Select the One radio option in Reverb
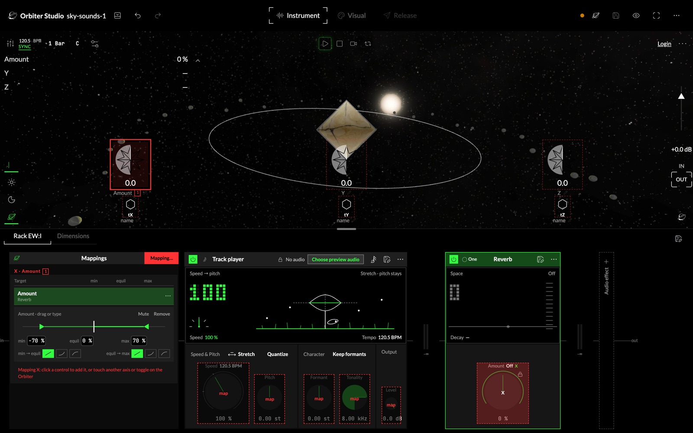 tap(470, 259)
